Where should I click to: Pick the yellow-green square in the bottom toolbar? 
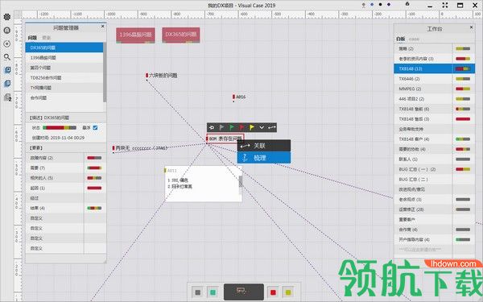[288, 292]
